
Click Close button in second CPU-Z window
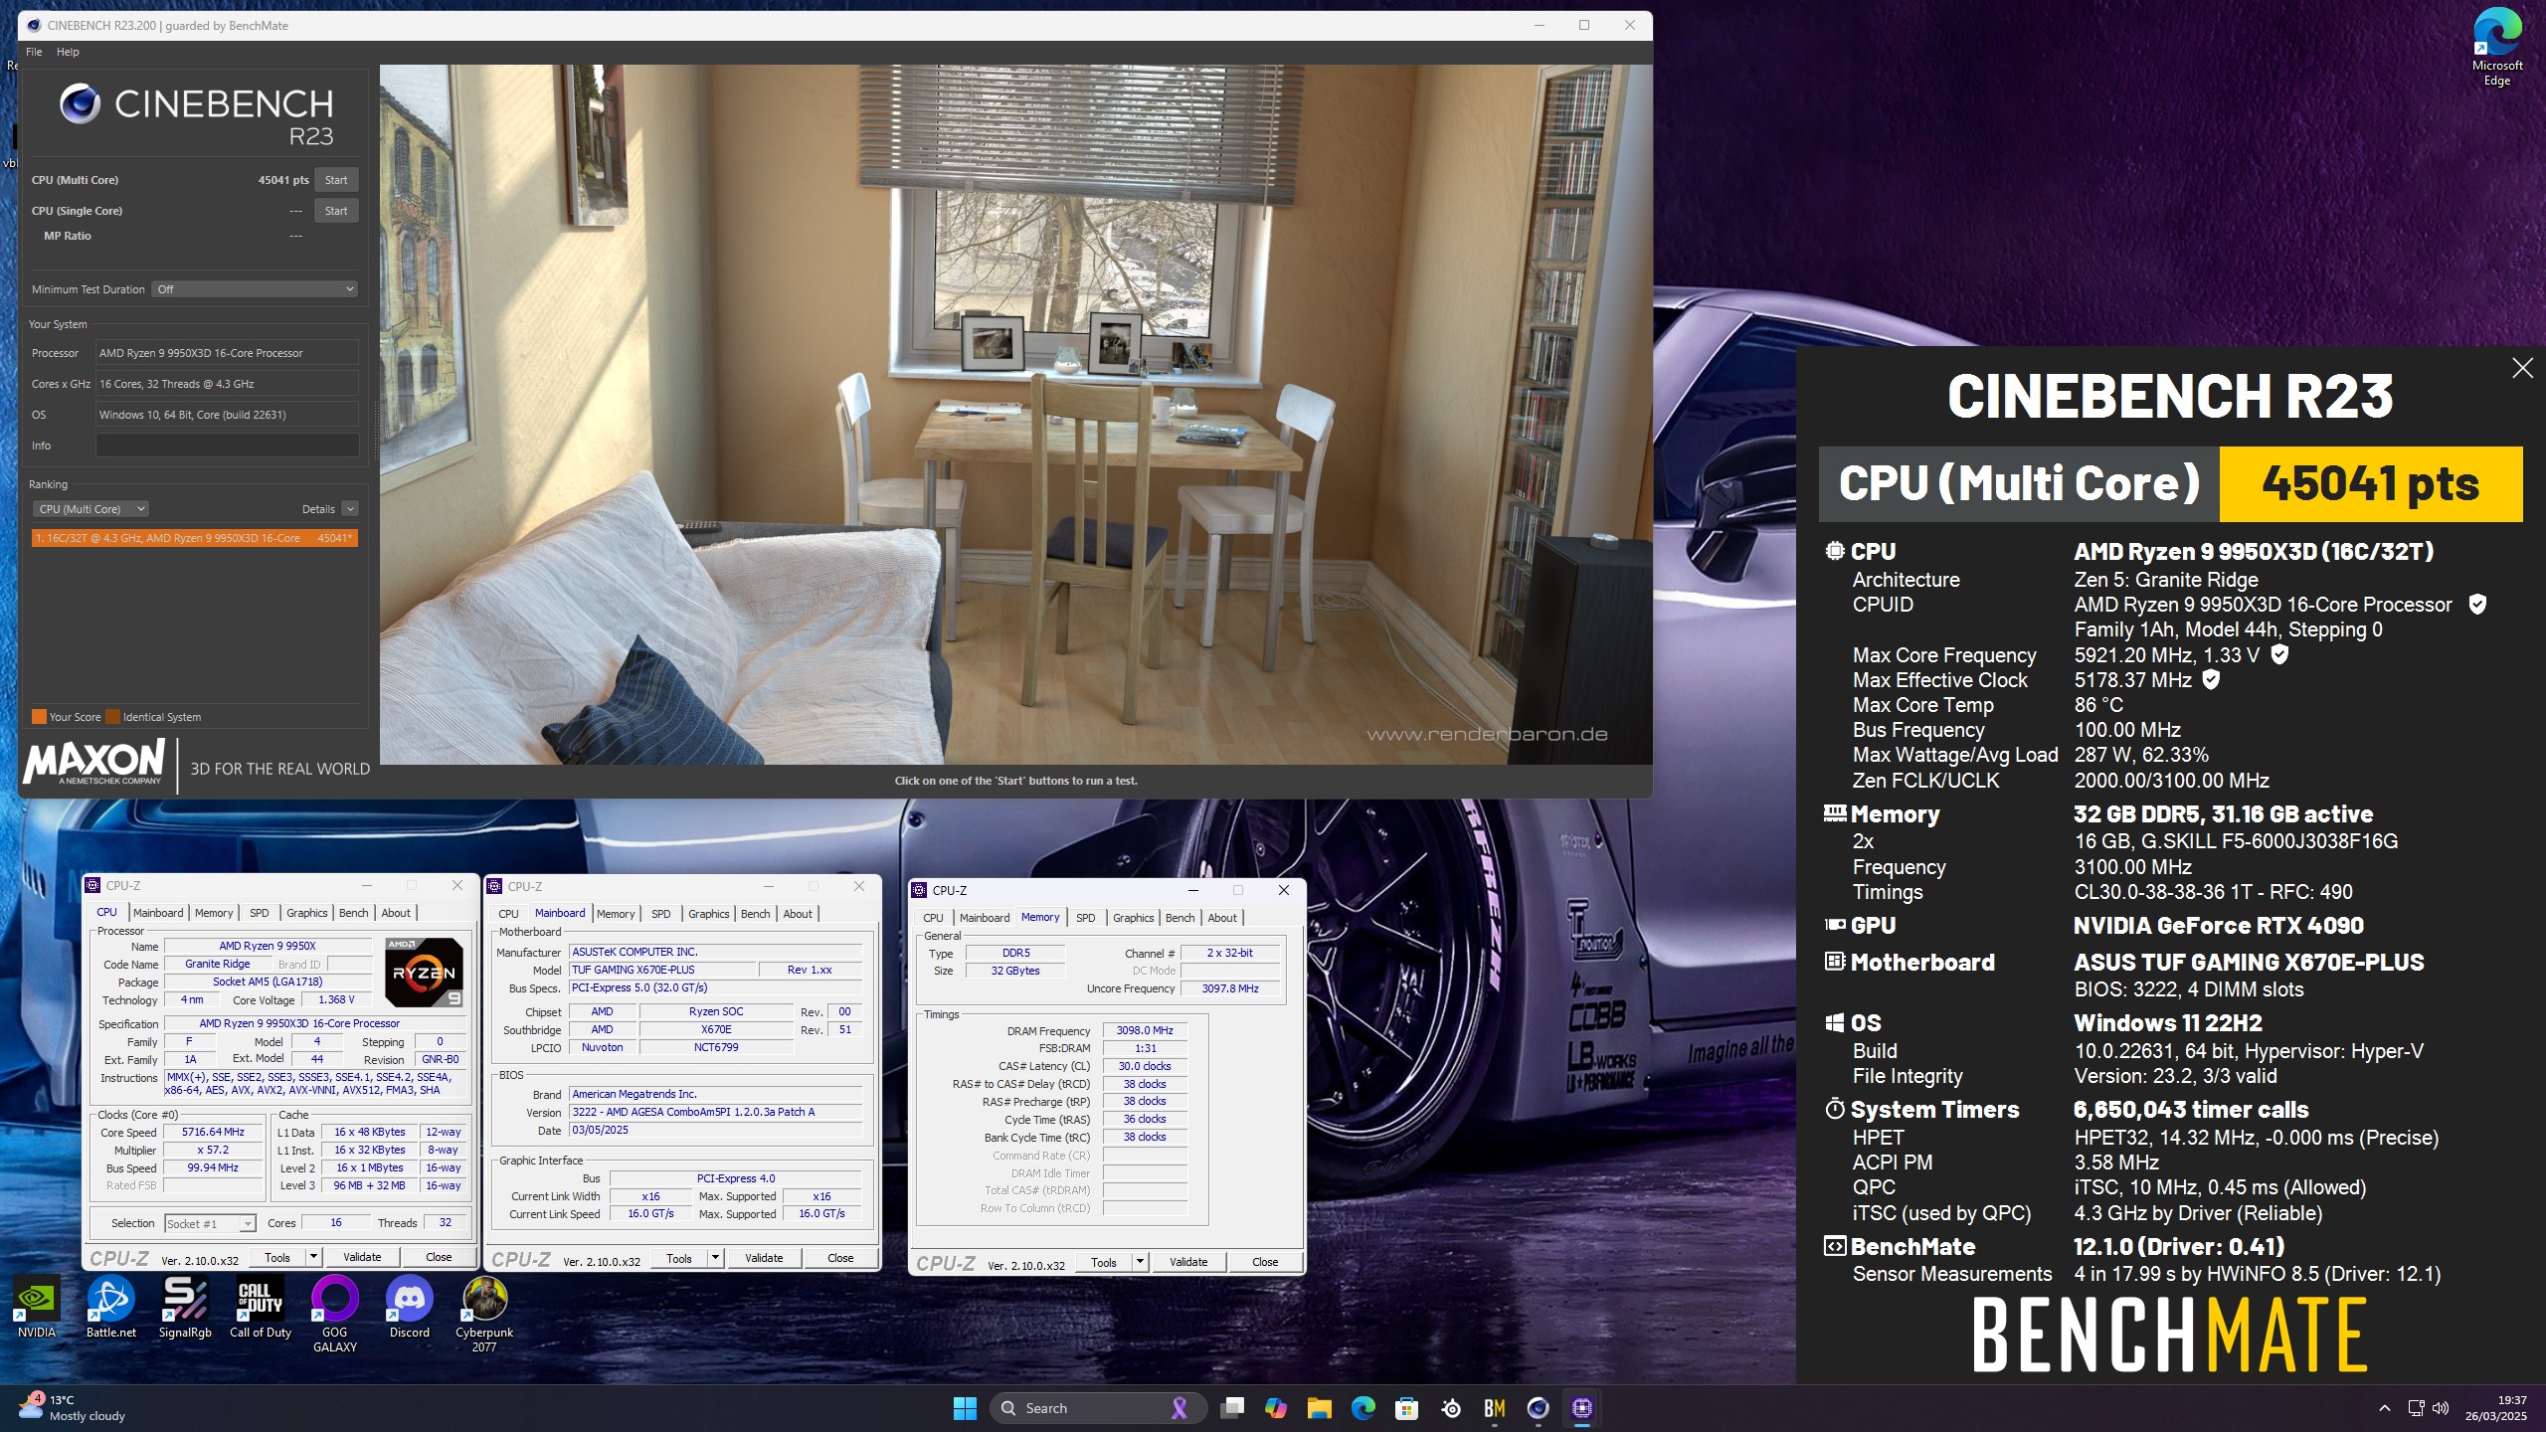coord(840,1258)
